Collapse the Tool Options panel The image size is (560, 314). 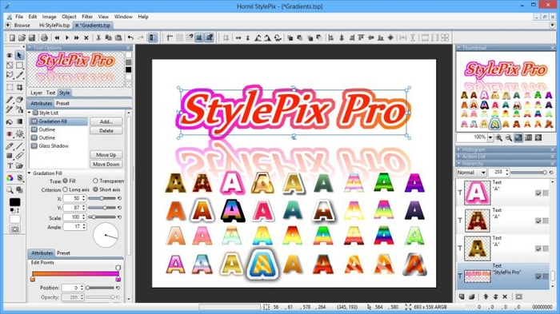(30, 47)
